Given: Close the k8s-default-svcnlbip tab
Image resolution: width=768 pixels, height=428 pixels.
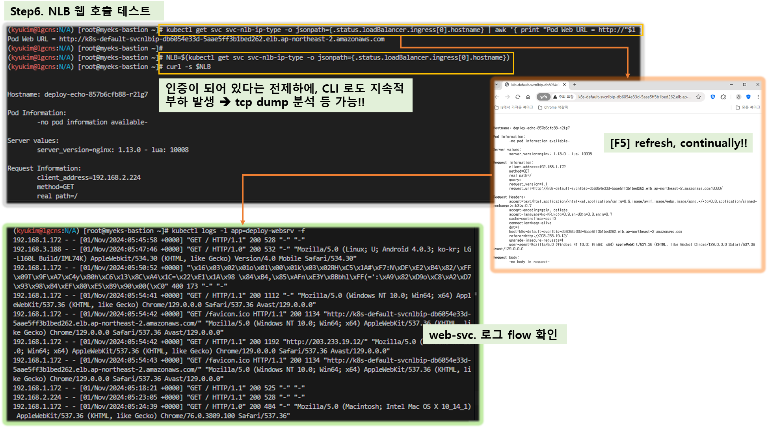Looking at the screenshot, I should pyautogui.click(x=564, y=84).
